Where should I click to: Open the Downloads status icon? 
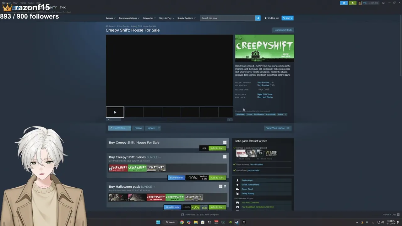point(183,215)
